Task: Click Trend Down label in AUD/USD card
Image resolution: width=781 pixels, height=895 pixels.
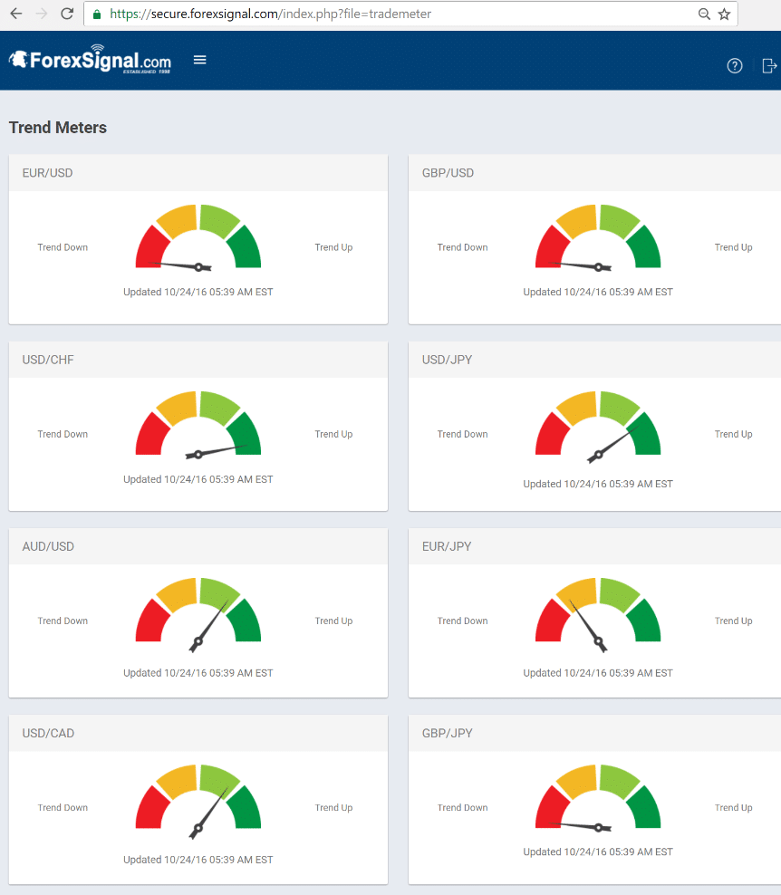Action: click(63, 621)
